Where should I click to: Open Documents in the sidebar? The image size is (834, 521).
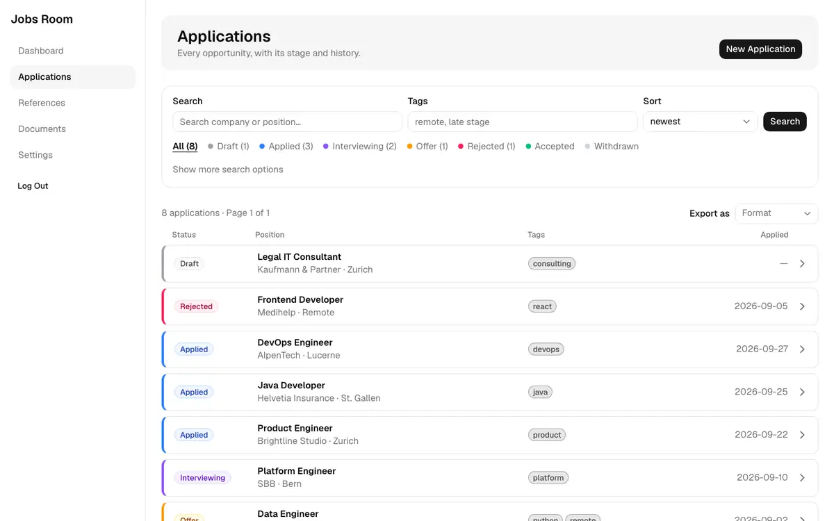[x=42, y=129]
